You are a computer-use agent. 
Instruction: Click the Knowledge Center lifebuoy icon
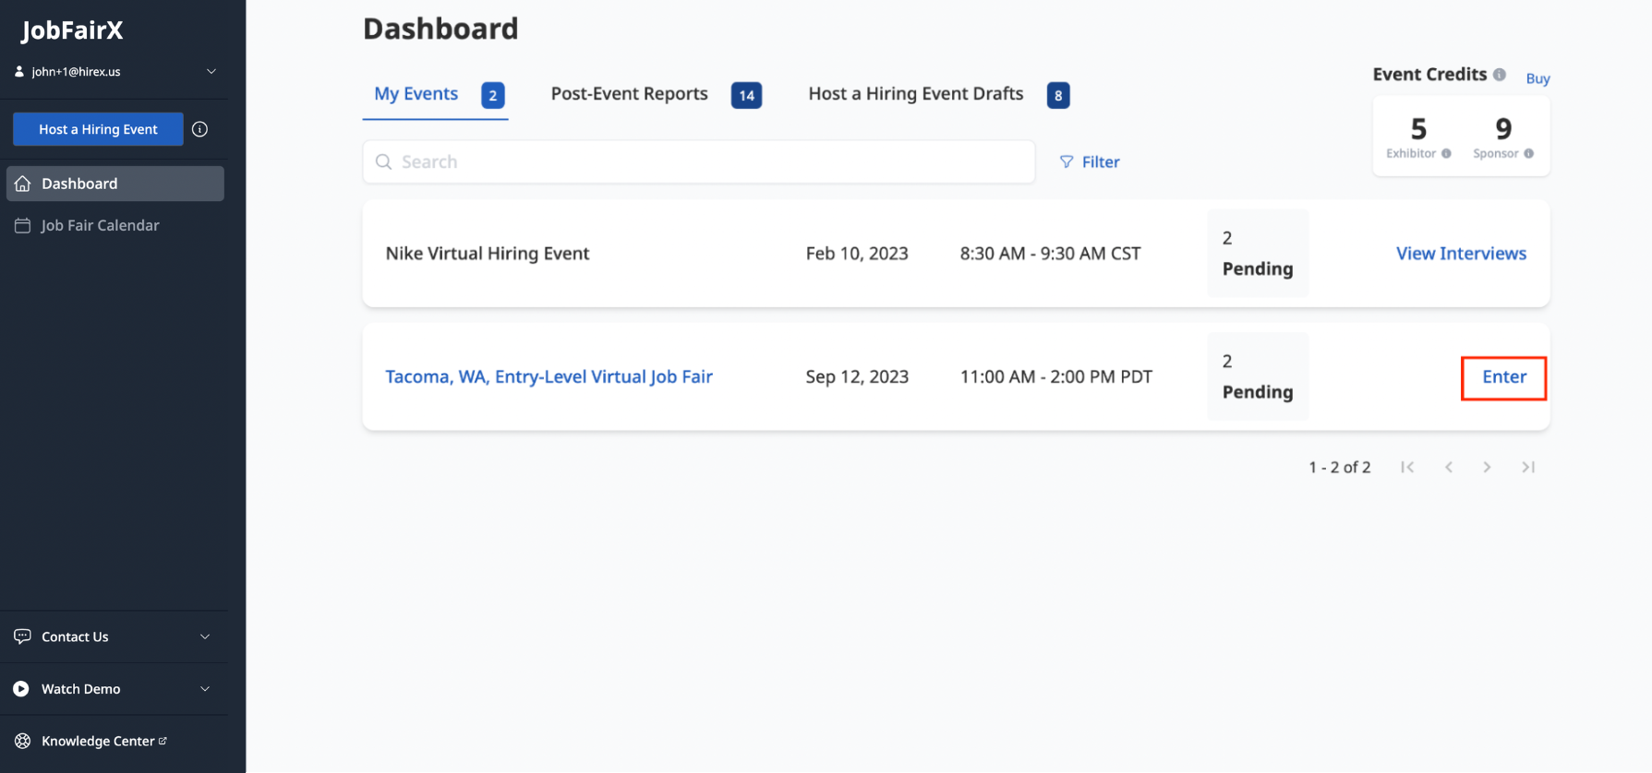[x=22, y=741]
